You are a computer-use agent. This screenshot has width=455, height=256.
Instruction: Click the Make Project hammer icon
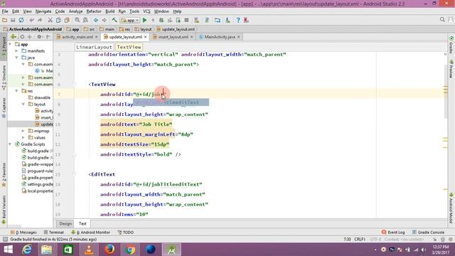coord(114,20)
